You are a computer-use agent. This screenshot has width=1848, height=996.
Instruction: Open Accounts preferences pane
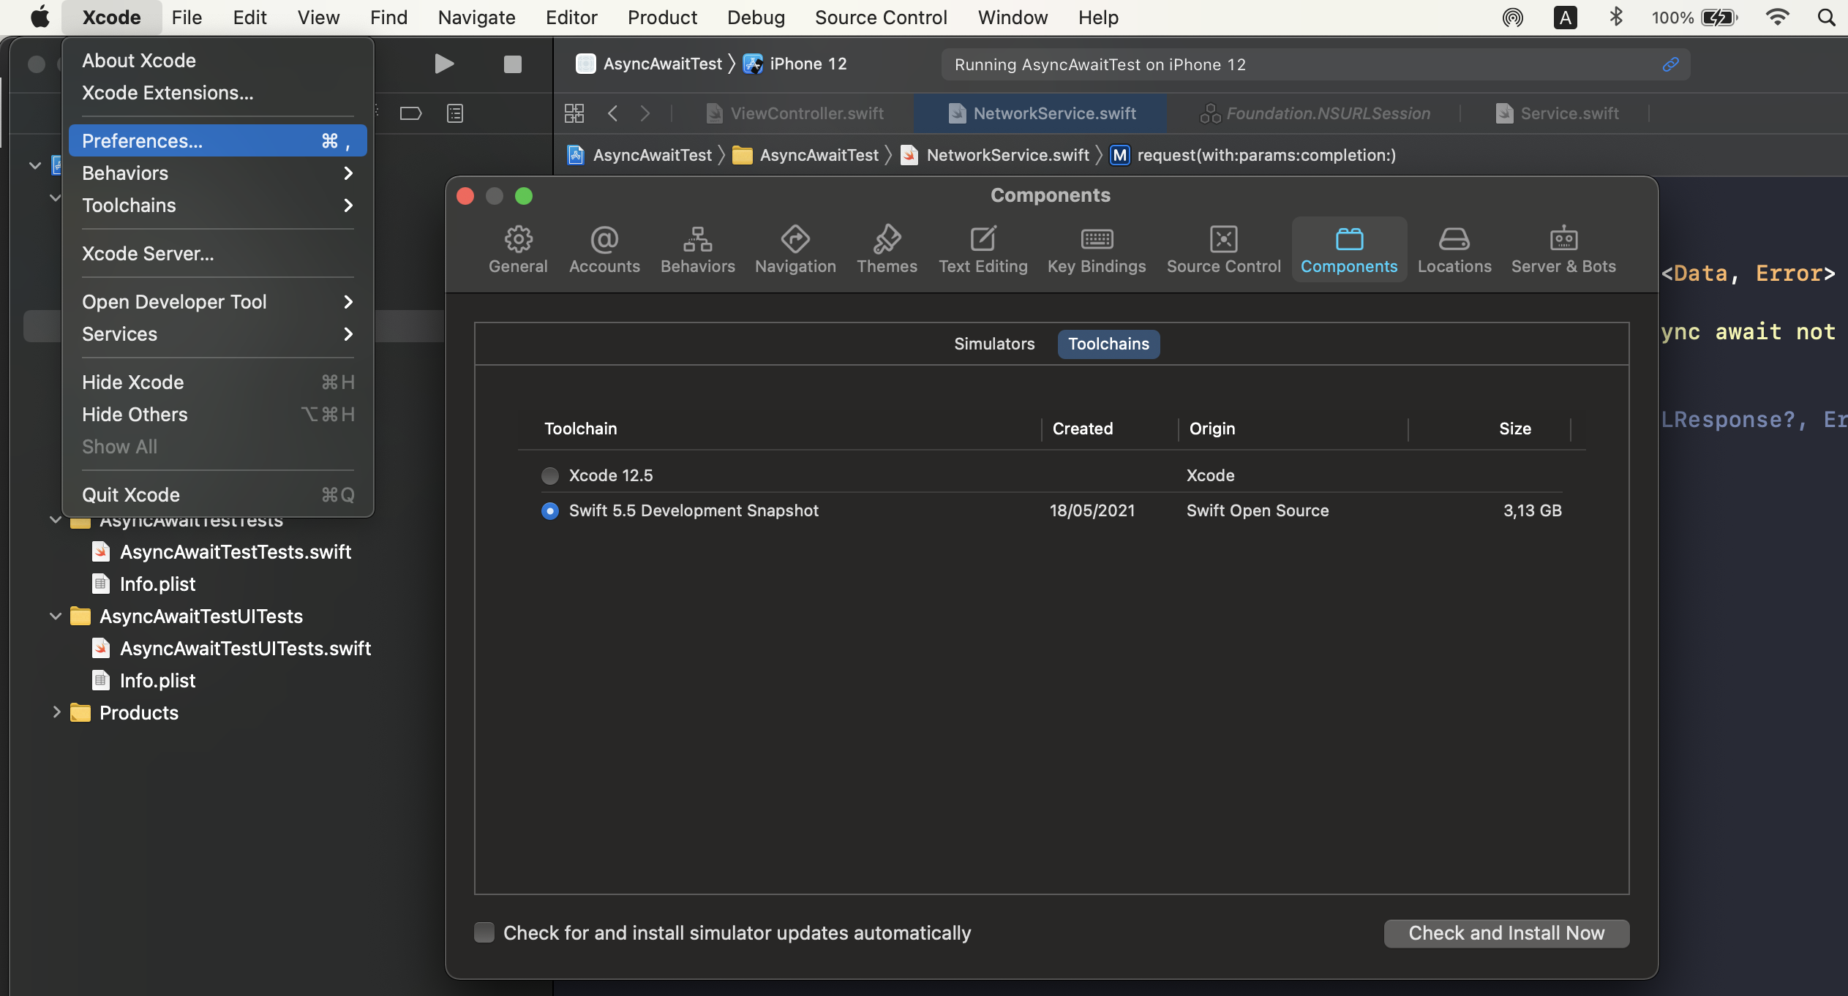[x=604, y=249]
